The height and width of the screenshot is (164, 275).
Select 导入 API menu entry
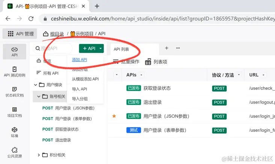[79, 89]
